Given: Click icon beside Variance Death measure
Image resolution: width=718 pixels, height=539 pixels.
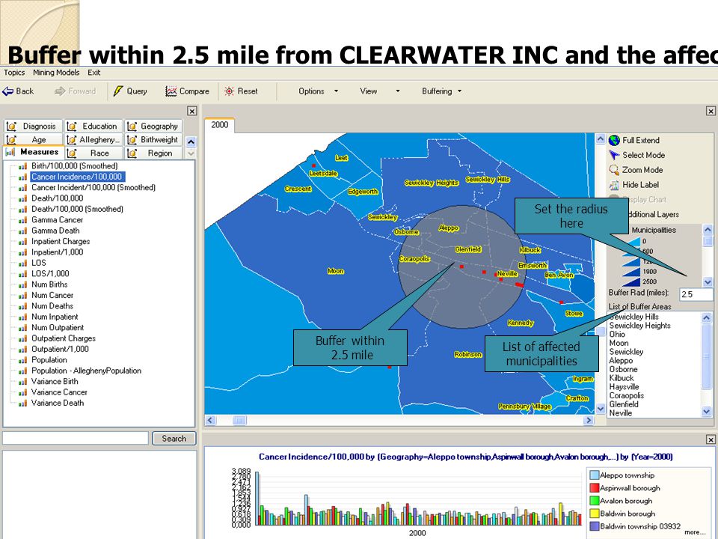Looking at the screenshot, I should click(22, 404).
